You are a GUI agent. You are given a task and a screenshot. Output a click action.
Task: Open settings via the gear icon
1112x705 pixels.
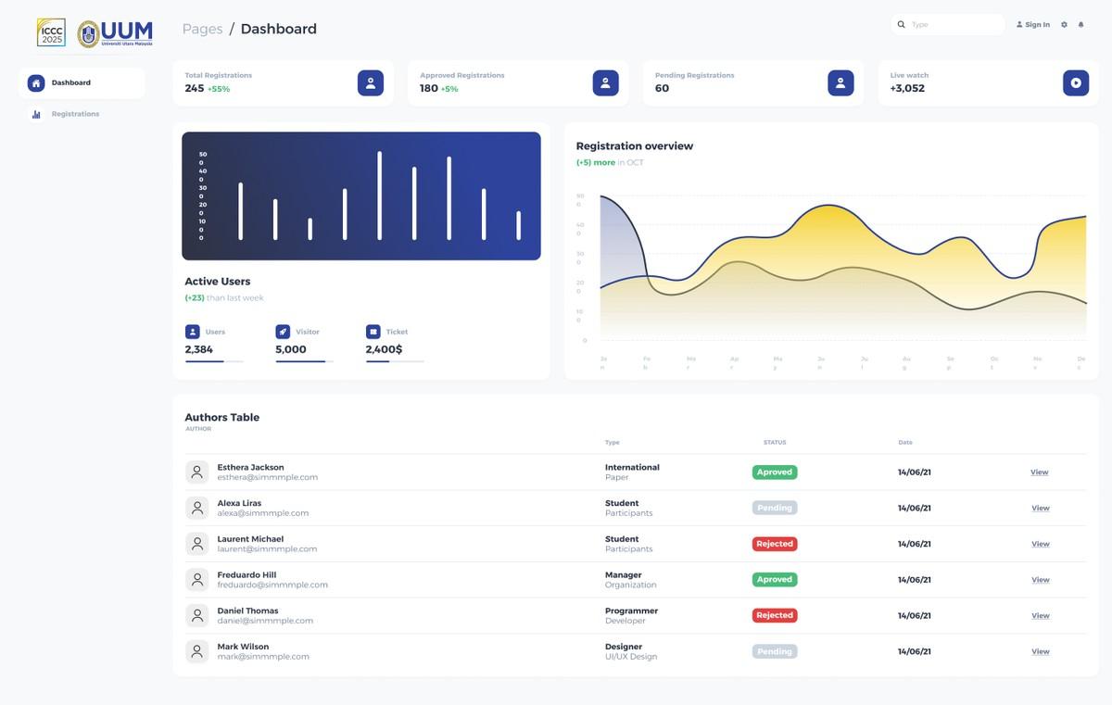(x=1064, y=24)
